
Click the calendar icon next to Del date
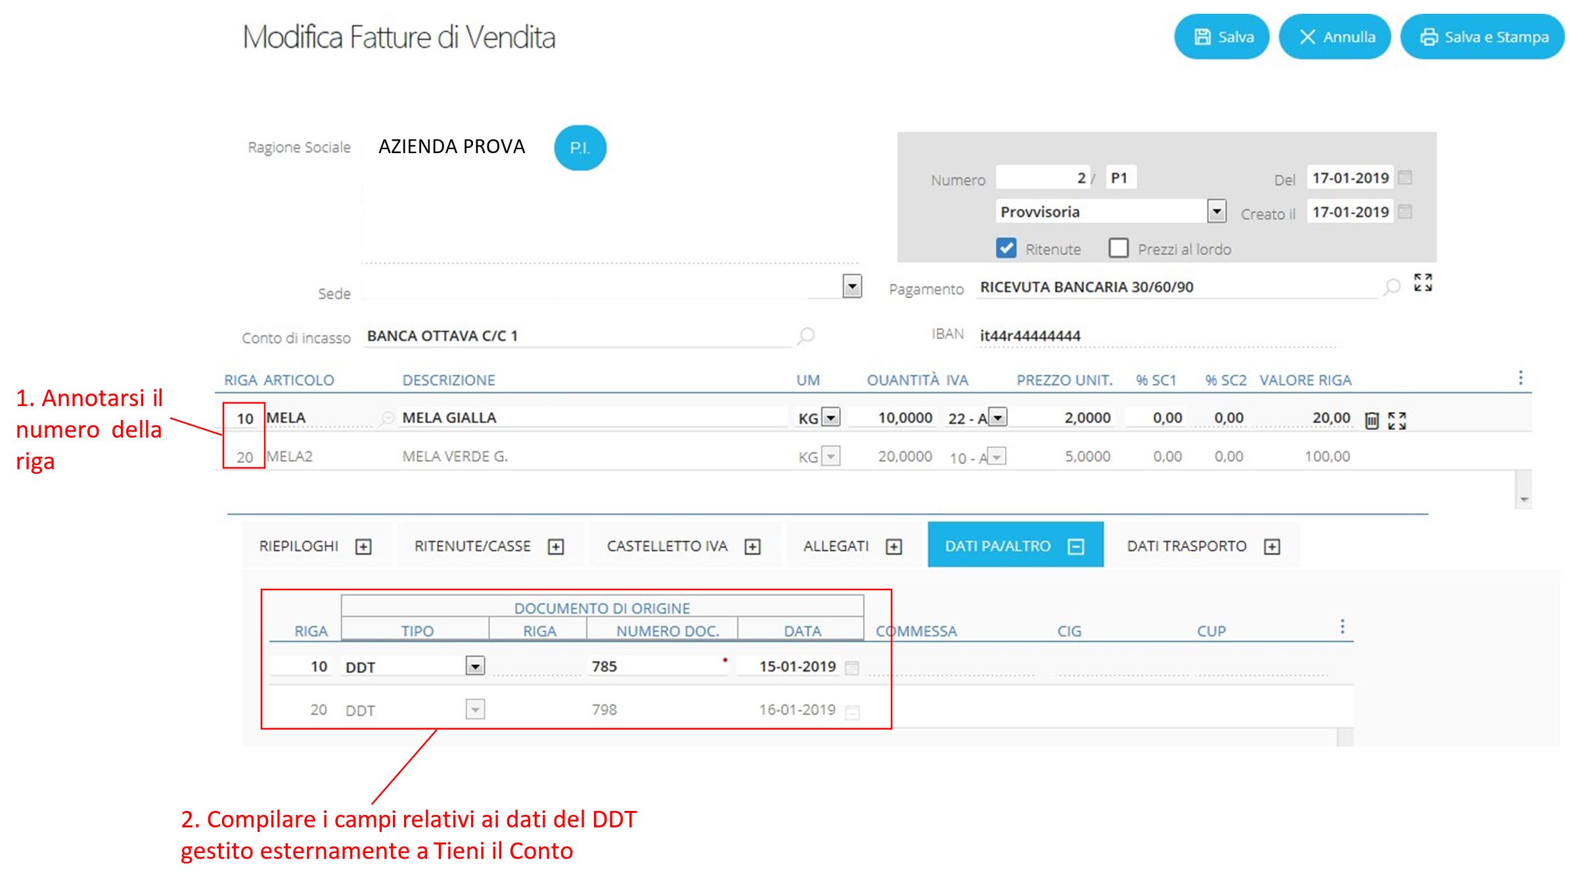(1405, 177)
